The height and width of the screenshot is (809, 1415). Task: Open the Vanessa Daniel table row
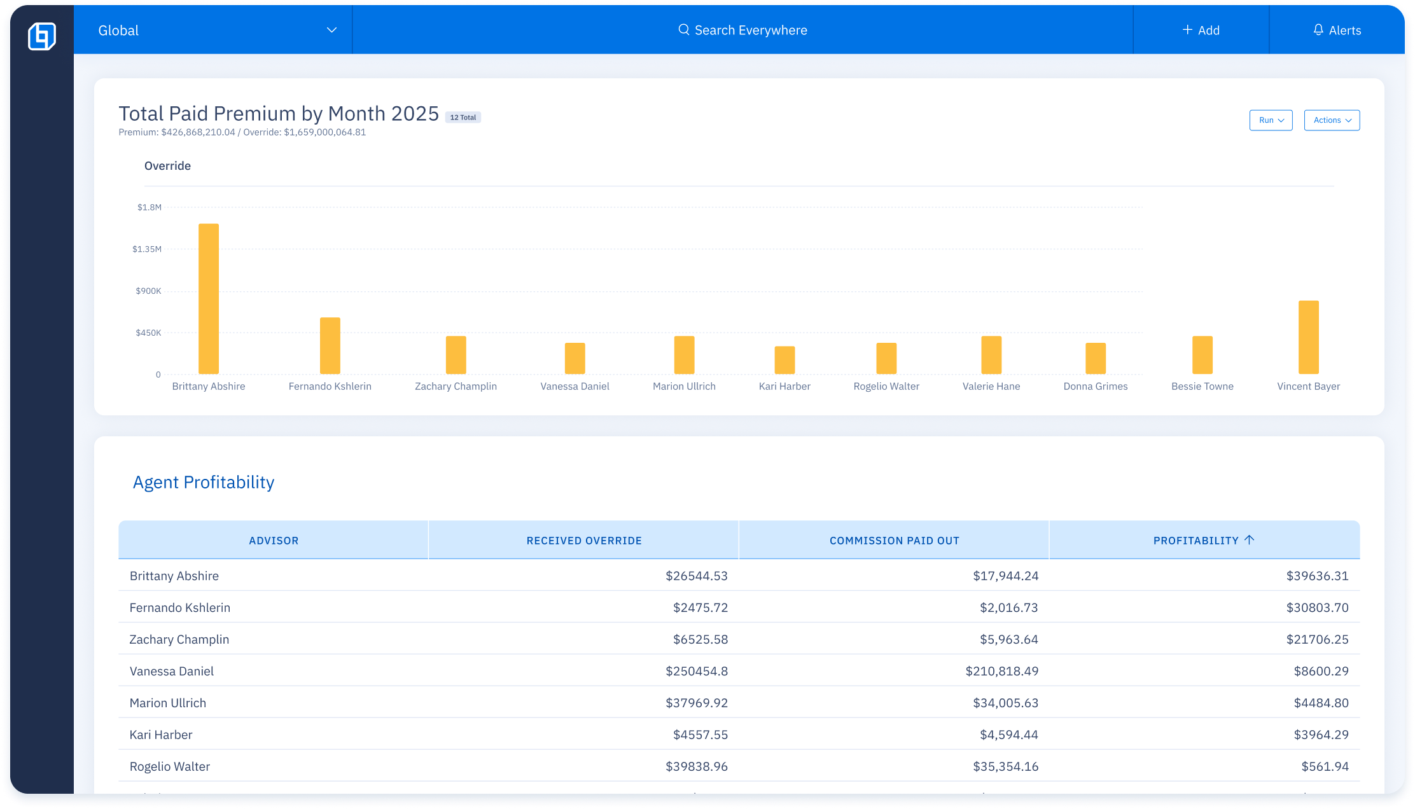tap(172, 671)
